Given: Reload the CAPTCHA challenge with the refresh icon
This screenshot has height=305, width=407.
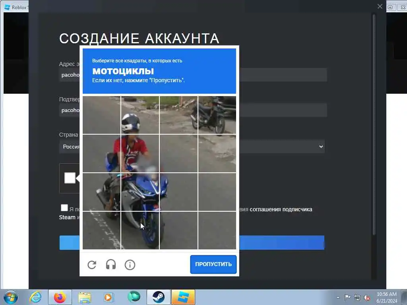Looking at the screenshot, I should pos(92,265).
